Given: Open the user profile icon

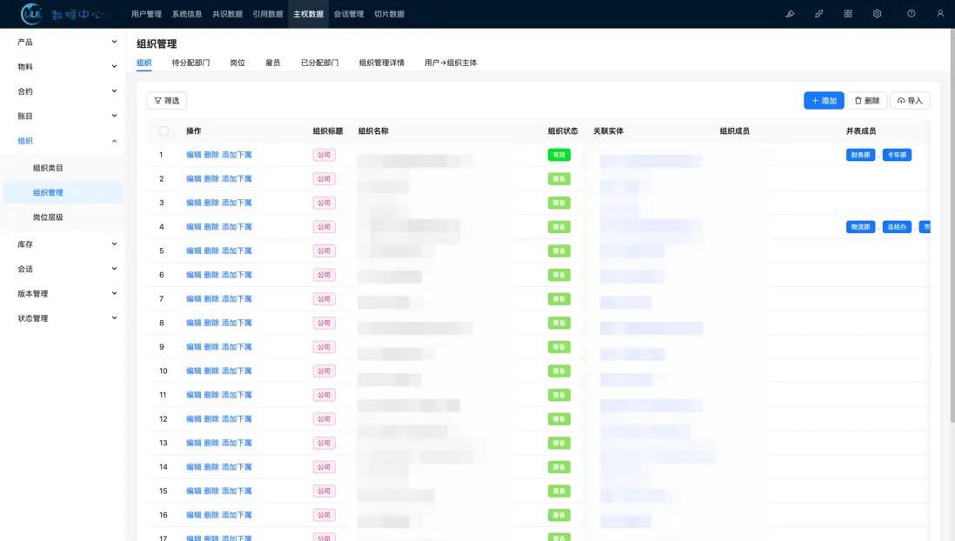Looking at the screenshot, I should pos(939,13).
